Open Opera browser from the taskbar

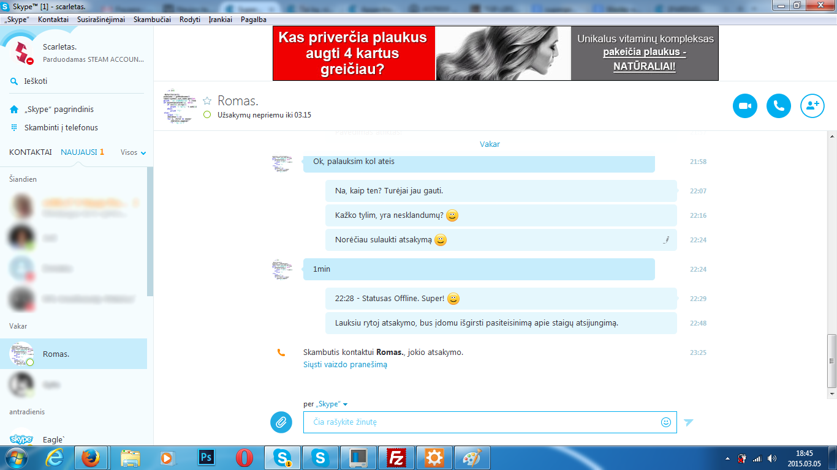pos(244,457)
